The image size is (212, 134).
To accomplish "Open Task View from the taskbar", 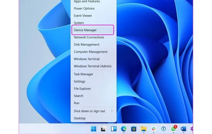I will [x=103, y=129].
